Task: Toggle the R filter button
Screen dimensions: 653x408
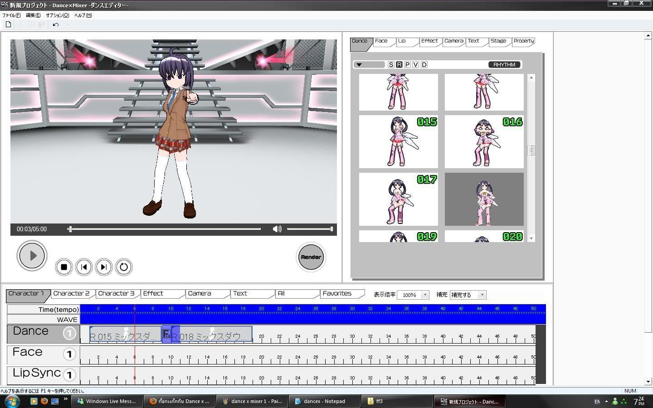Action: point(399,65)
